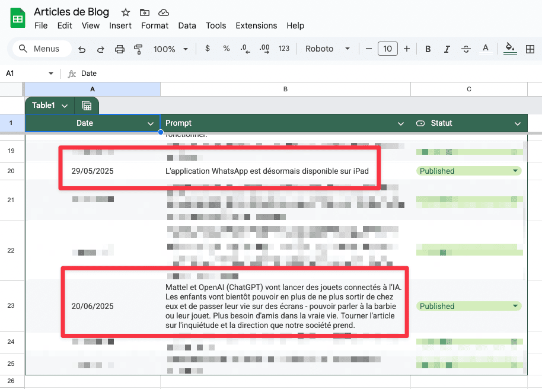Toggle bold formatting

pos(428,49)
